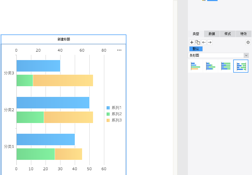Click the right arrow move icon
Screen dimensions: 252x175
coord(210,42)
